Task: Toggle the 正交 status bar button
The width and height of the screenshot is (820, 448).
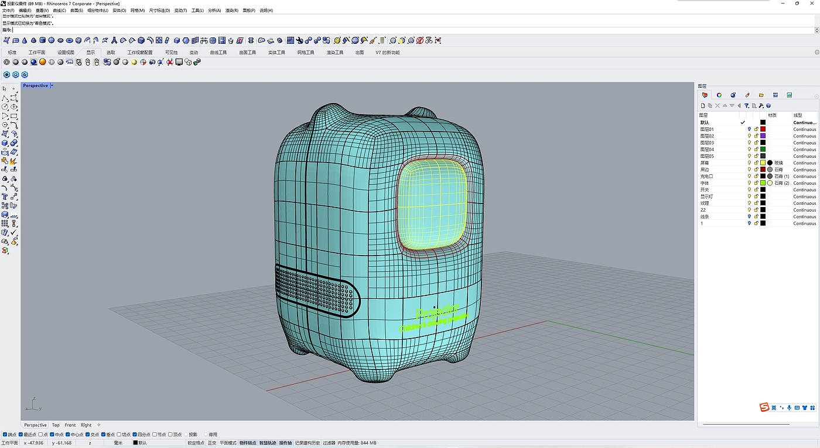Action: 211,443
